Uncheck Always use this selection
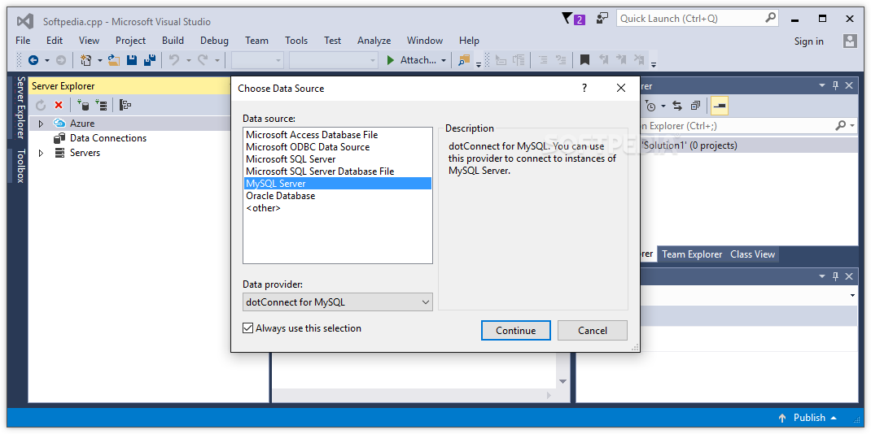This screenshot has width=871, height=434. point(247,328)
